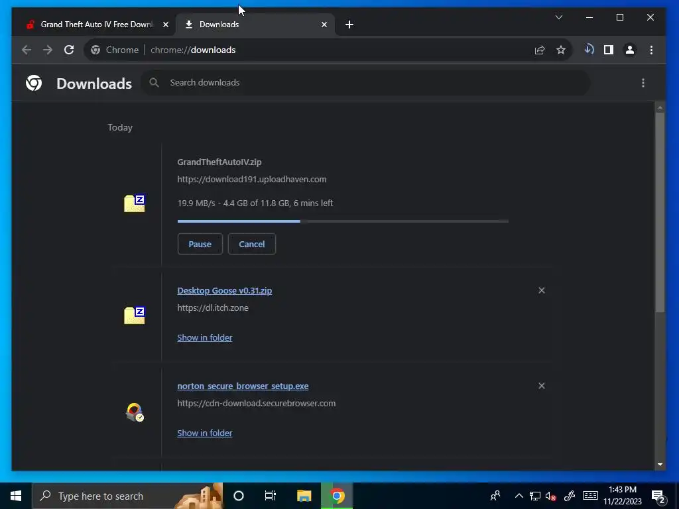Click the GTA IV download progress bar

[343, 221]
